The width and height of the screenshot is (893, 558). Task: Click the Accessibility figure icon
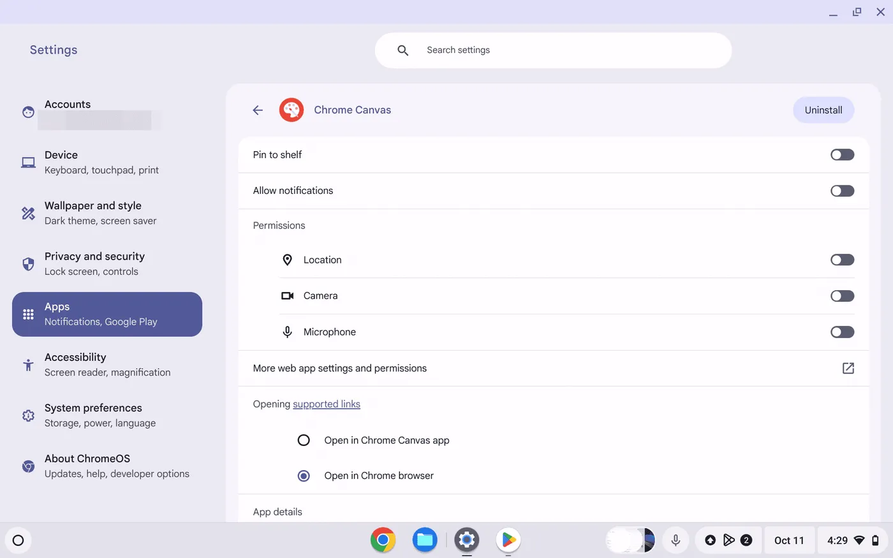[x=28, y=365]
